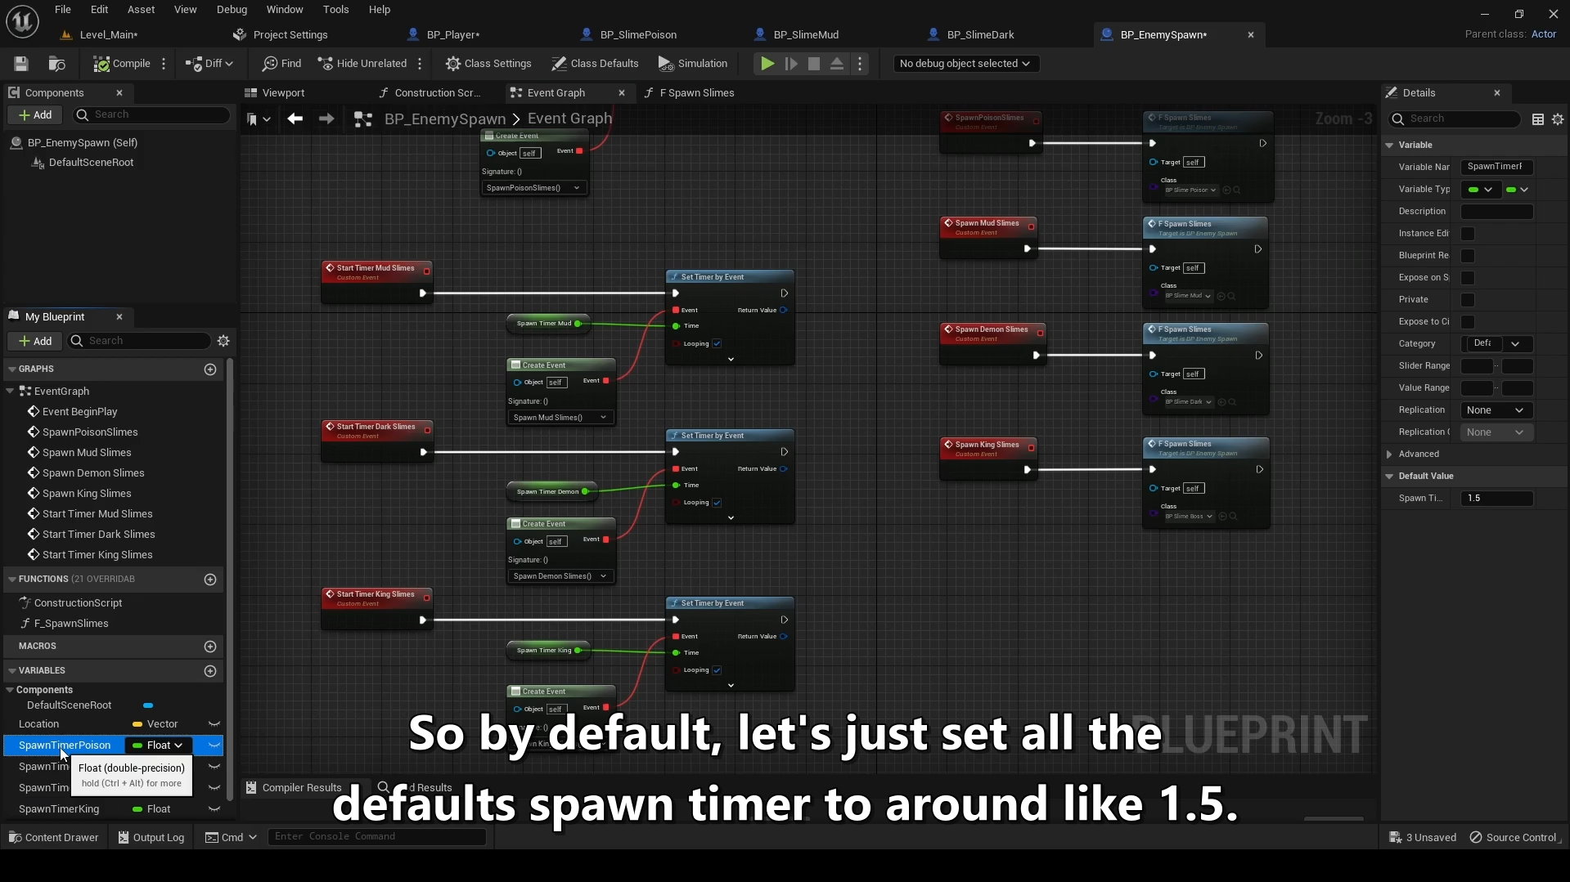Open Class Settings
The height and width of the screenshot is (882, 1570).
[x=488, y=63]
